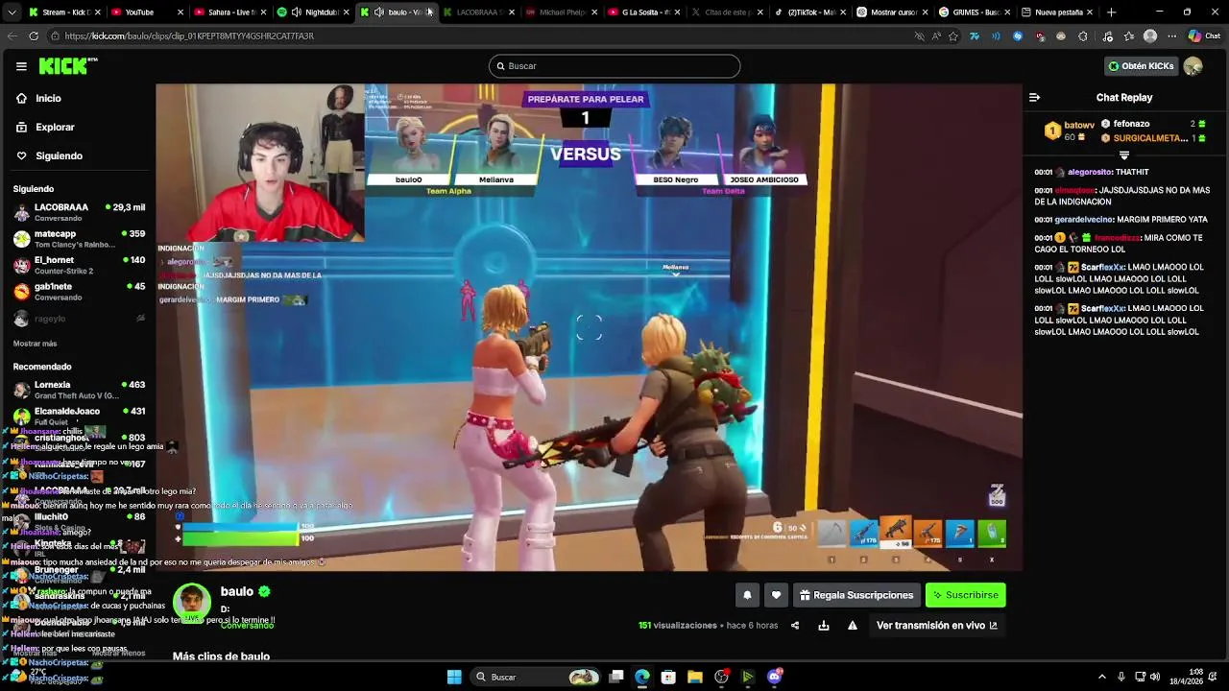Open the user profile avatar menu
Viewport: 1229px width, 691px height.
pos(1193,66)
